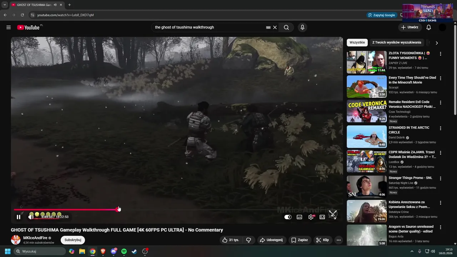Open the YouTube hamburger guide menu
The height and width of the screenshot is (257, 457).
[9, 27]
